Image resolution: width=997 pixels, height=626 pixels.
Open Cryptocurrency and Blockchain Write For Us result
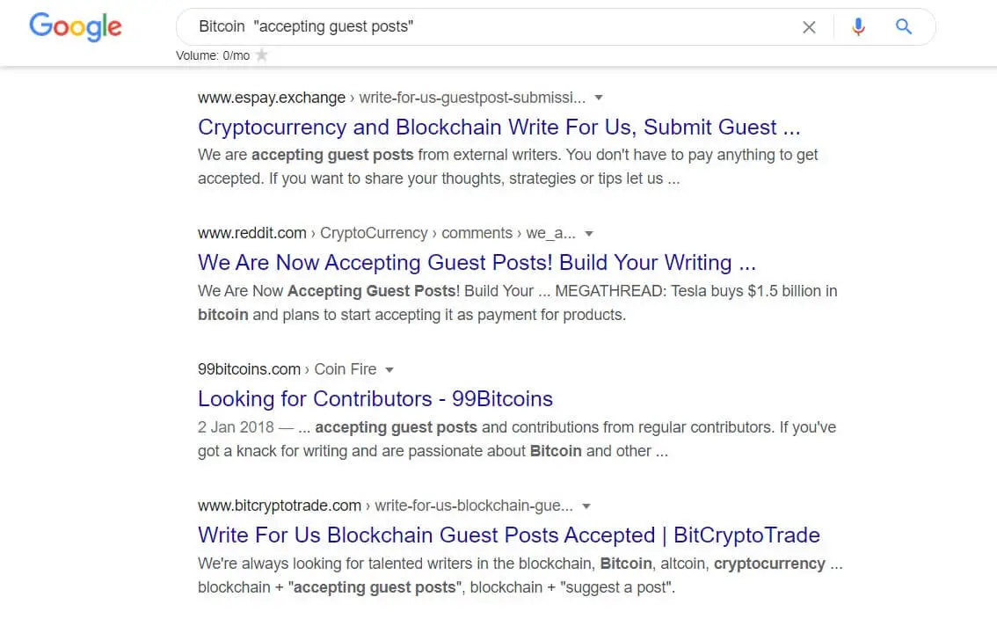coord(499,127)
